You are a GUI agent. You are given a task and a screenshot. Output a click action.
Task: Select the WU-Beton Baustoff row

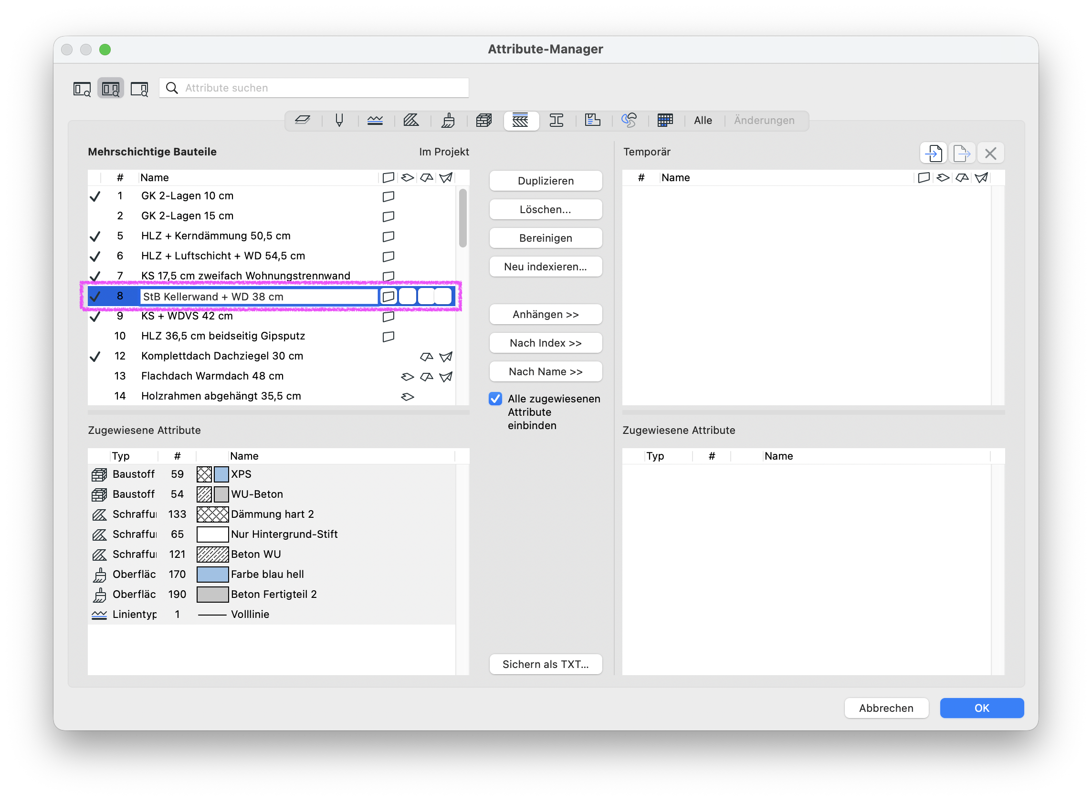[x=272, y=494]
